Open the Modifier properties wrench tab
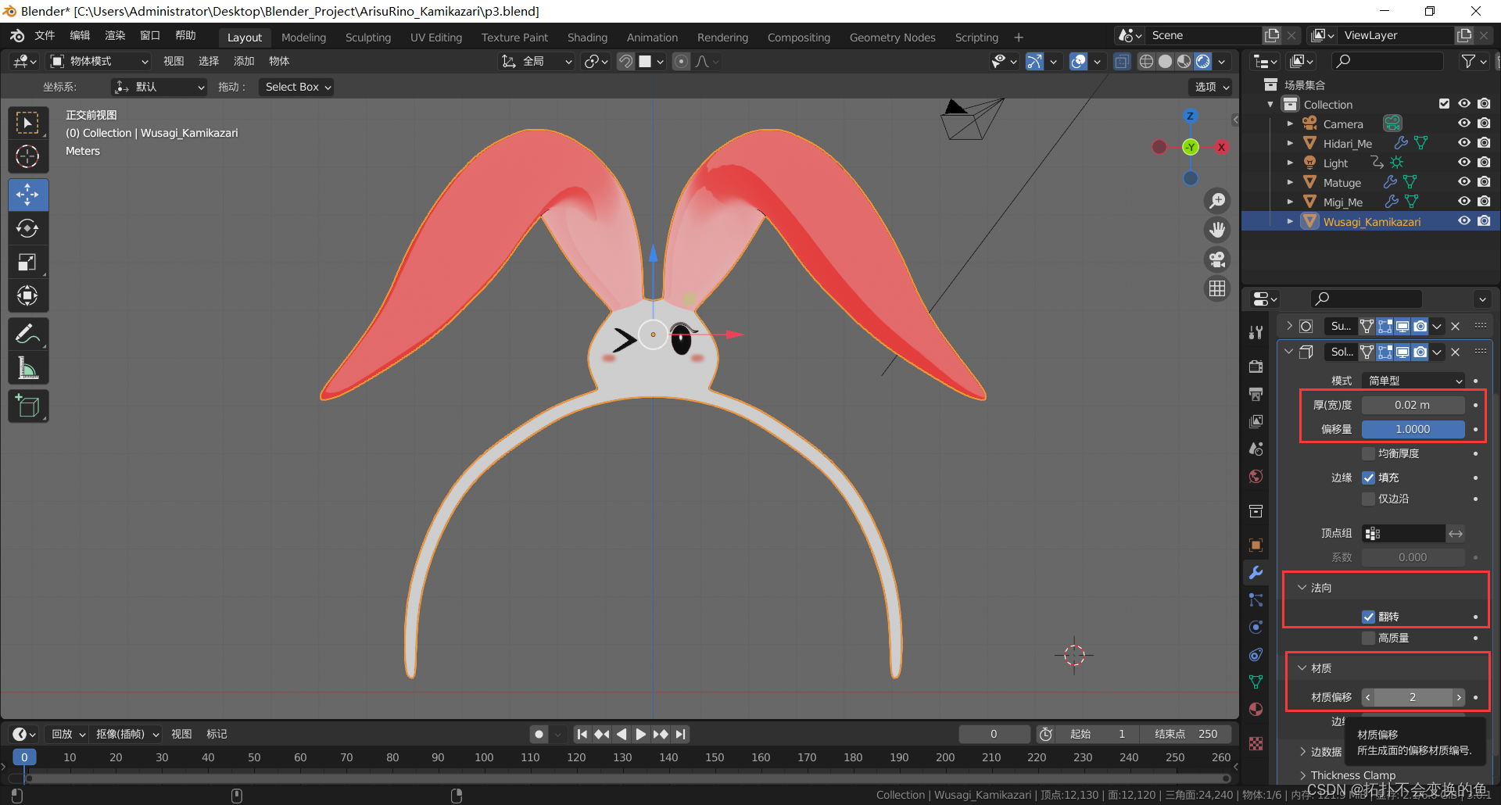This screenshot has height=805, width=1501. coord(1256,572)
